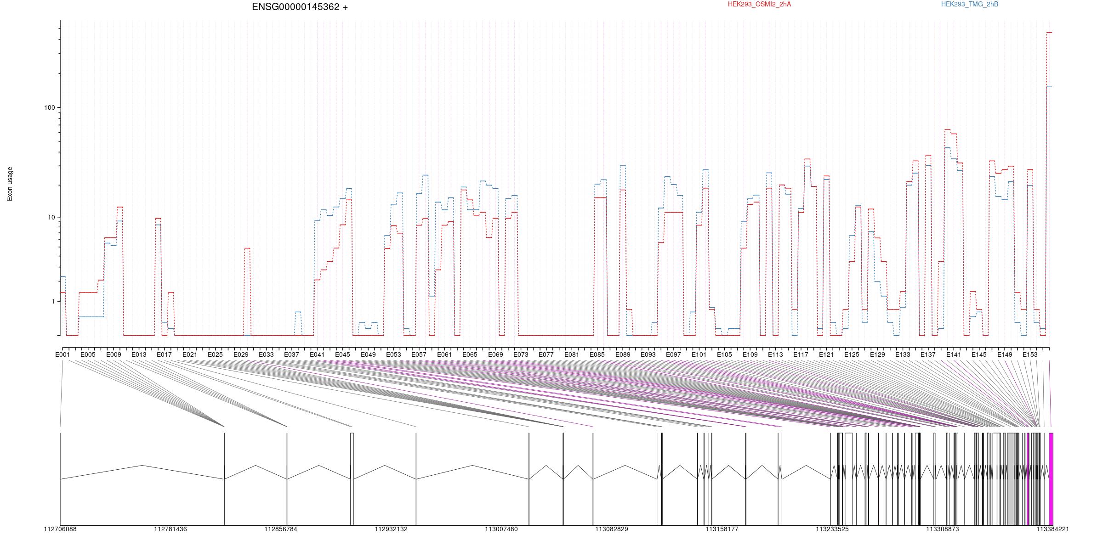Click y-axis tick value 100
The width and height of the screenshot is (1103, 551).
[49, 107]
